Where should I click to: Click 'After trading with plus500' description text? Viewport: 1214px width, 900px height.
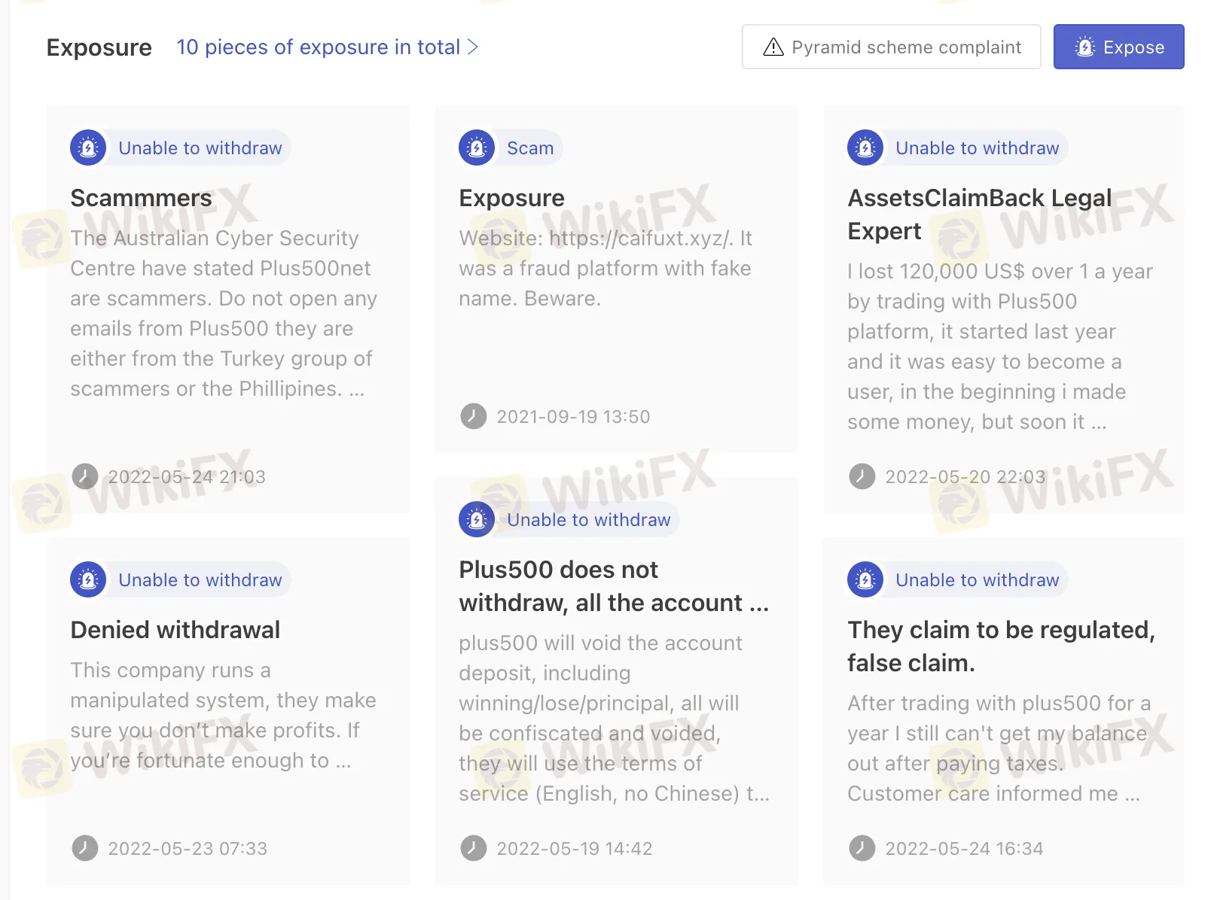[x=999, y=748]
